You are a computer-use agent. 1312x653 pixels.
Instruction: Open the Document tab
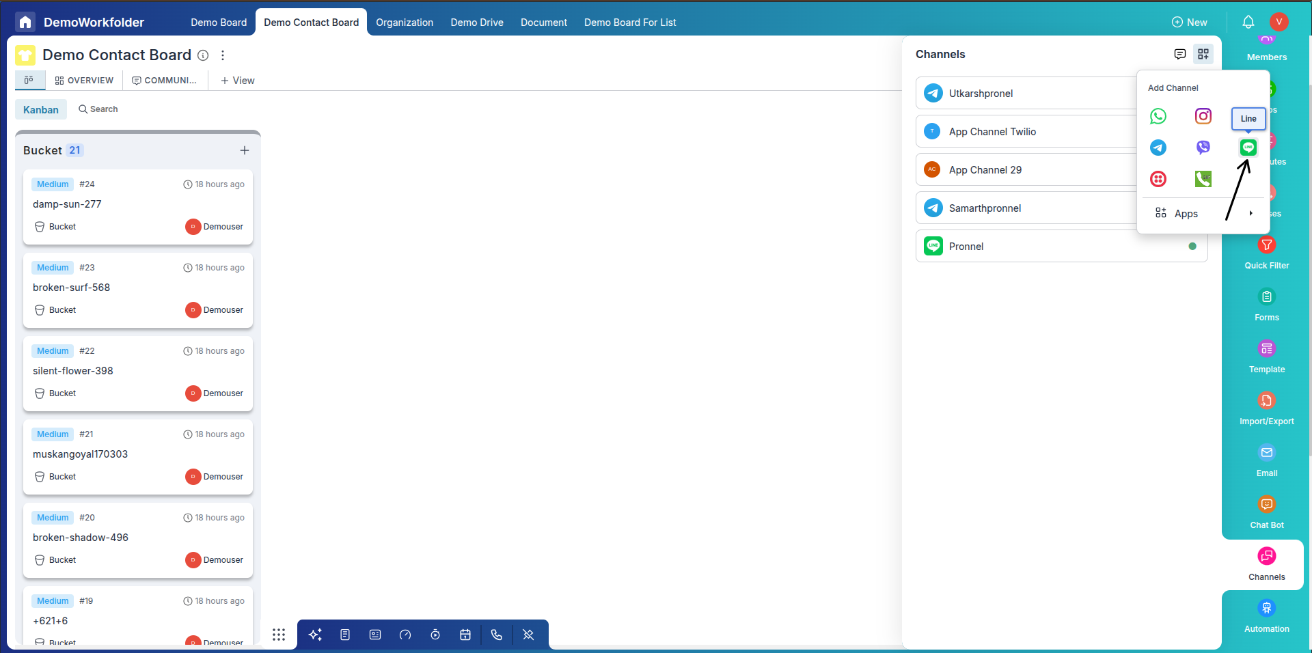click(544, 23)
